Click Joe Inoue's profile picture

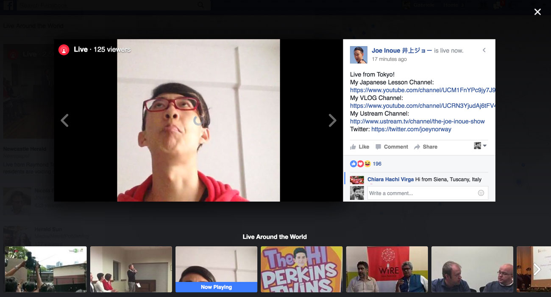pyautogui.click(x=359, y=55)
